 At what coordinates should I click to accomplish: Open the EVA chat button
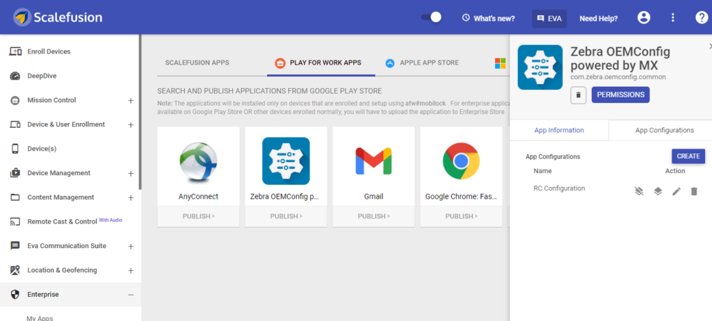[x=549, y=19]
